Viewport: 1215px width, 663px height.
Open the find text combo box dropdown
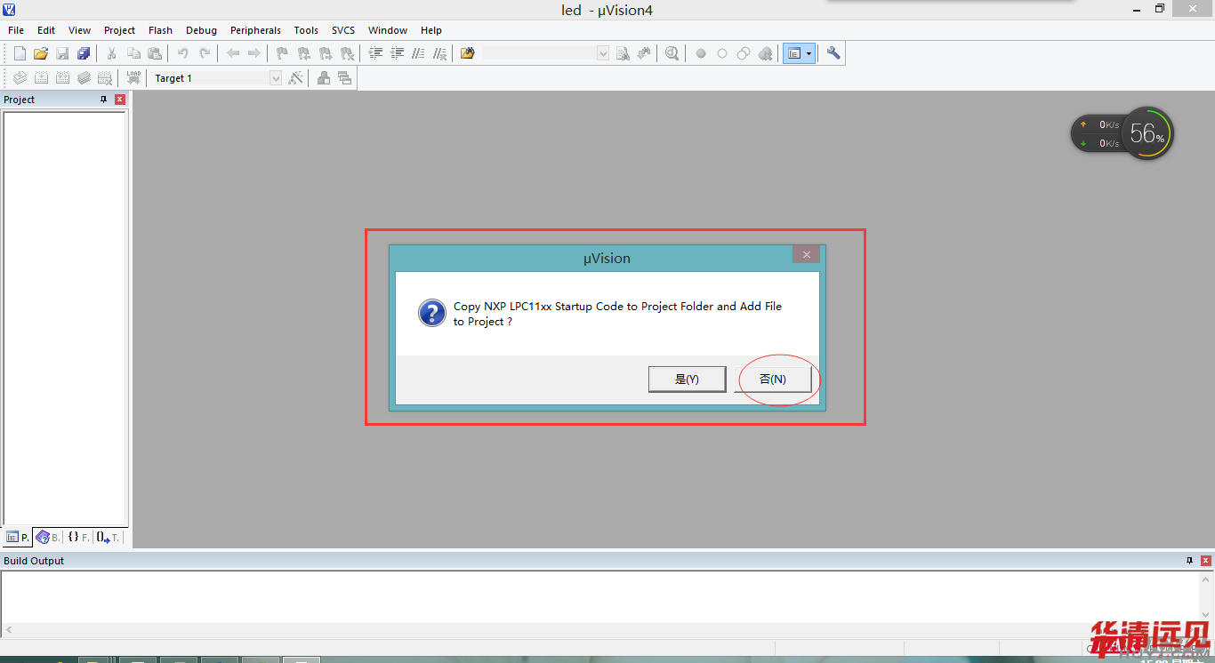[x=603, y=53]
